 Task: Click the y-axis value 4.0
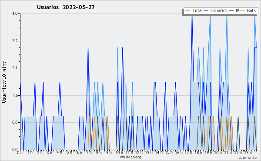[x=15, y=13]
